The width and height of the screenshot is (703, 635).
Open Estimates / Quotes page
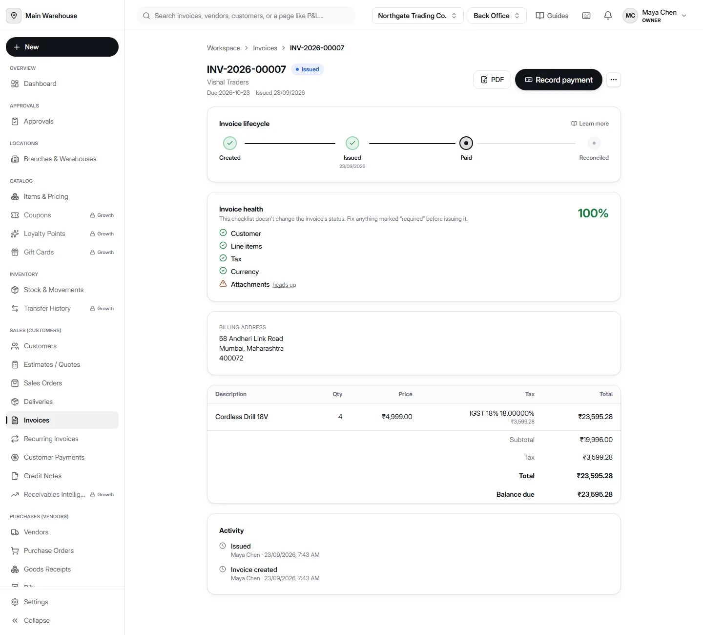(62, 365)
